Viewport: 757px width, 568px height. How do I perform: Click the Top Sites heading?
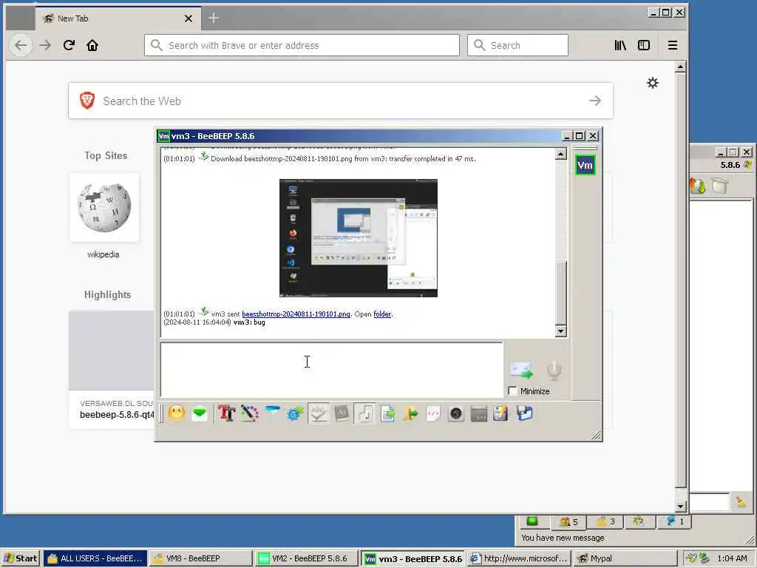click(x=106, y=155)
